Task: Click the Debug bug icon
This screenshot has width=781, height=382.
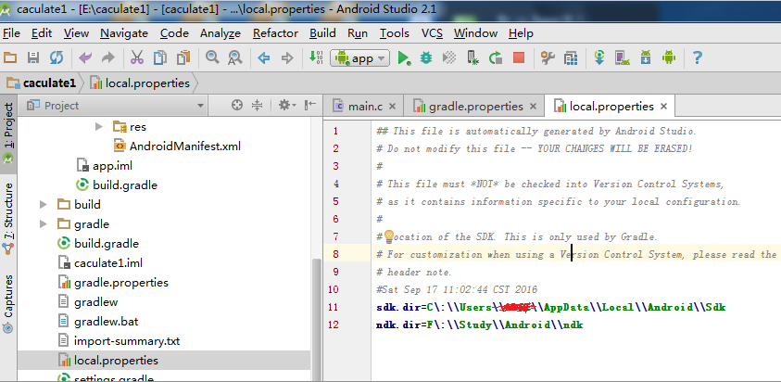Action: click(426, 57)
